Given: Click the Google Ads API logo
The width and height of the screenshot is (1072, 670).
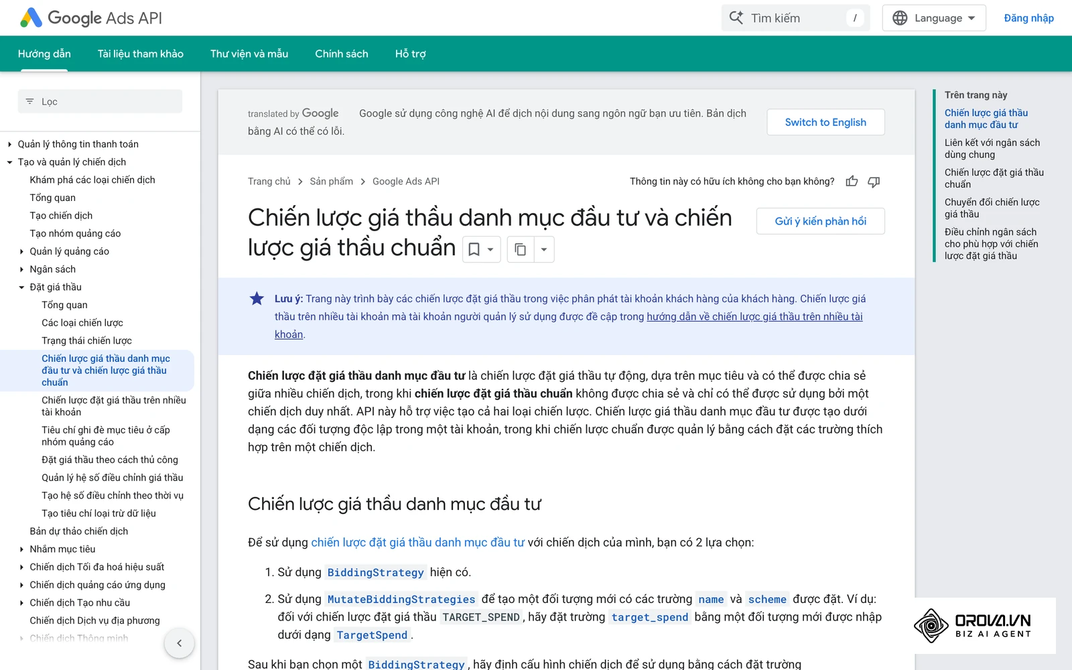Looking at the screenshot, I should click(91, 18).
